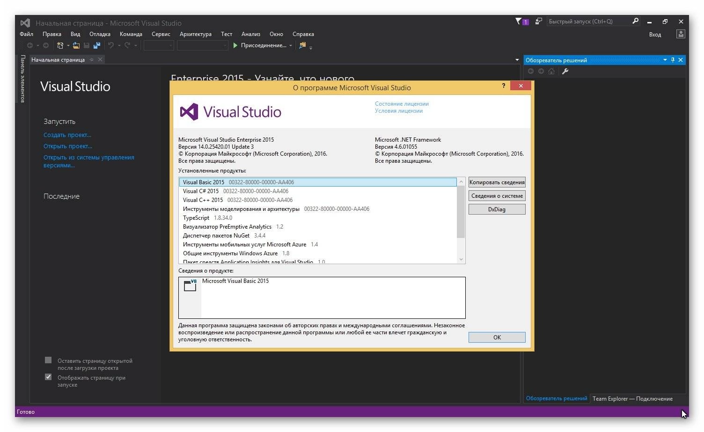Open the Сервис menu

(x=161, y=34)
